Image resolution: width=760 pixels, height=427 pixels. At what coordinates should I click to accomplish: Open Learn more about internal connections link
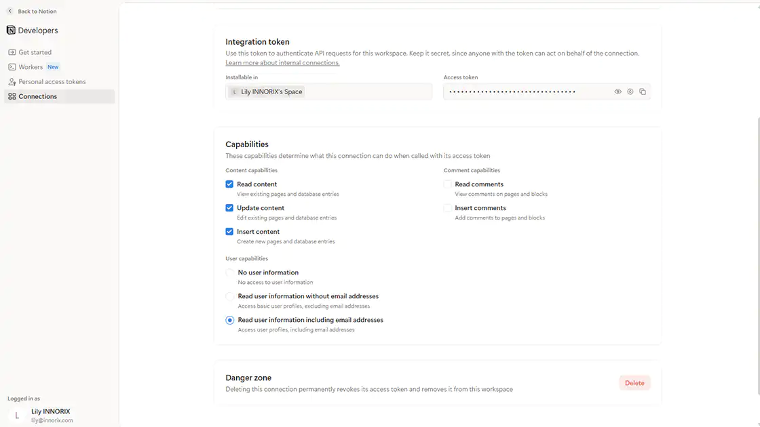[282, 63]
